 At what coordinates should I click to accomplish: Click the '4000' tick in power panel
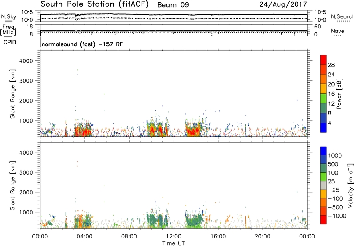pyautogui.click(x=26, y=61)
